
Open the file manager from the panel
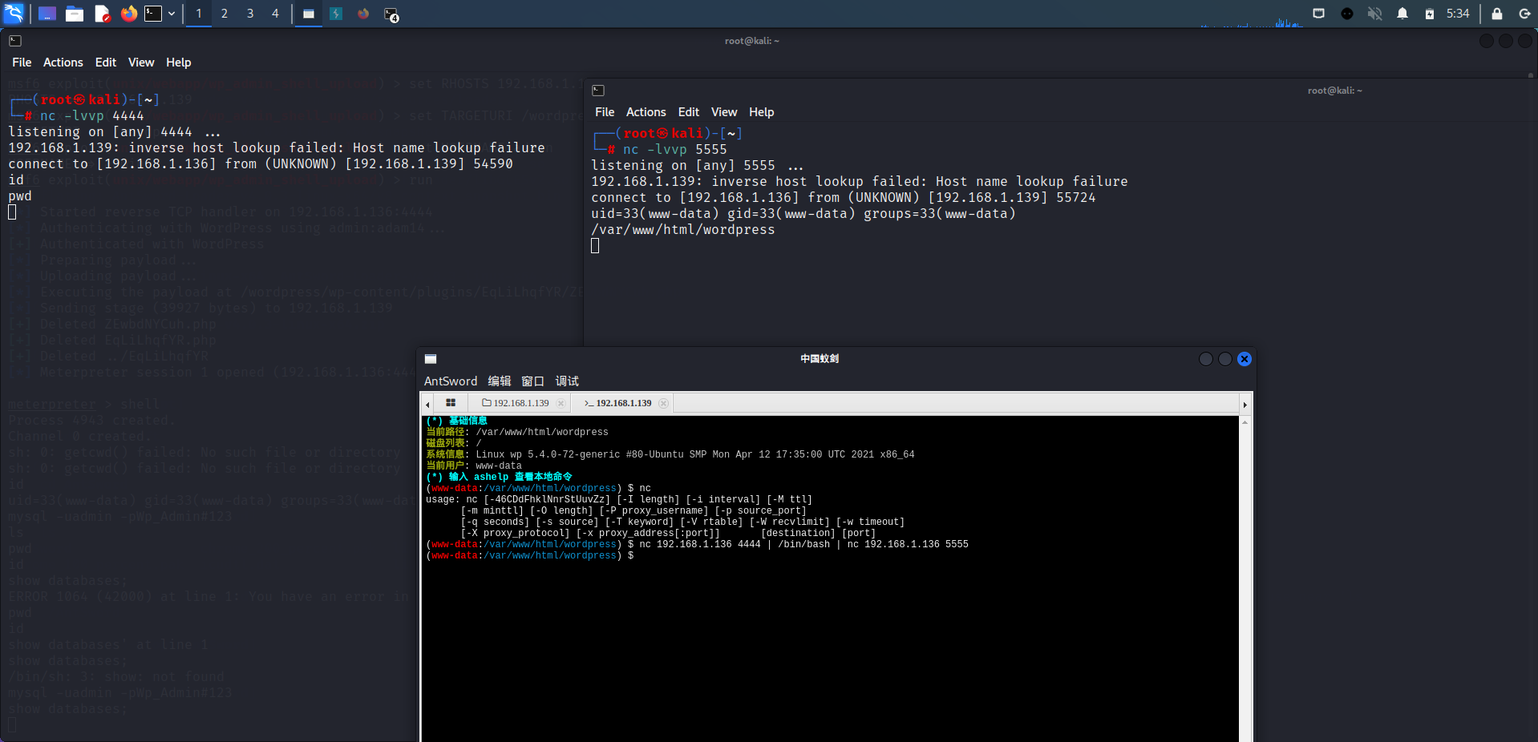tap(75, 14)
